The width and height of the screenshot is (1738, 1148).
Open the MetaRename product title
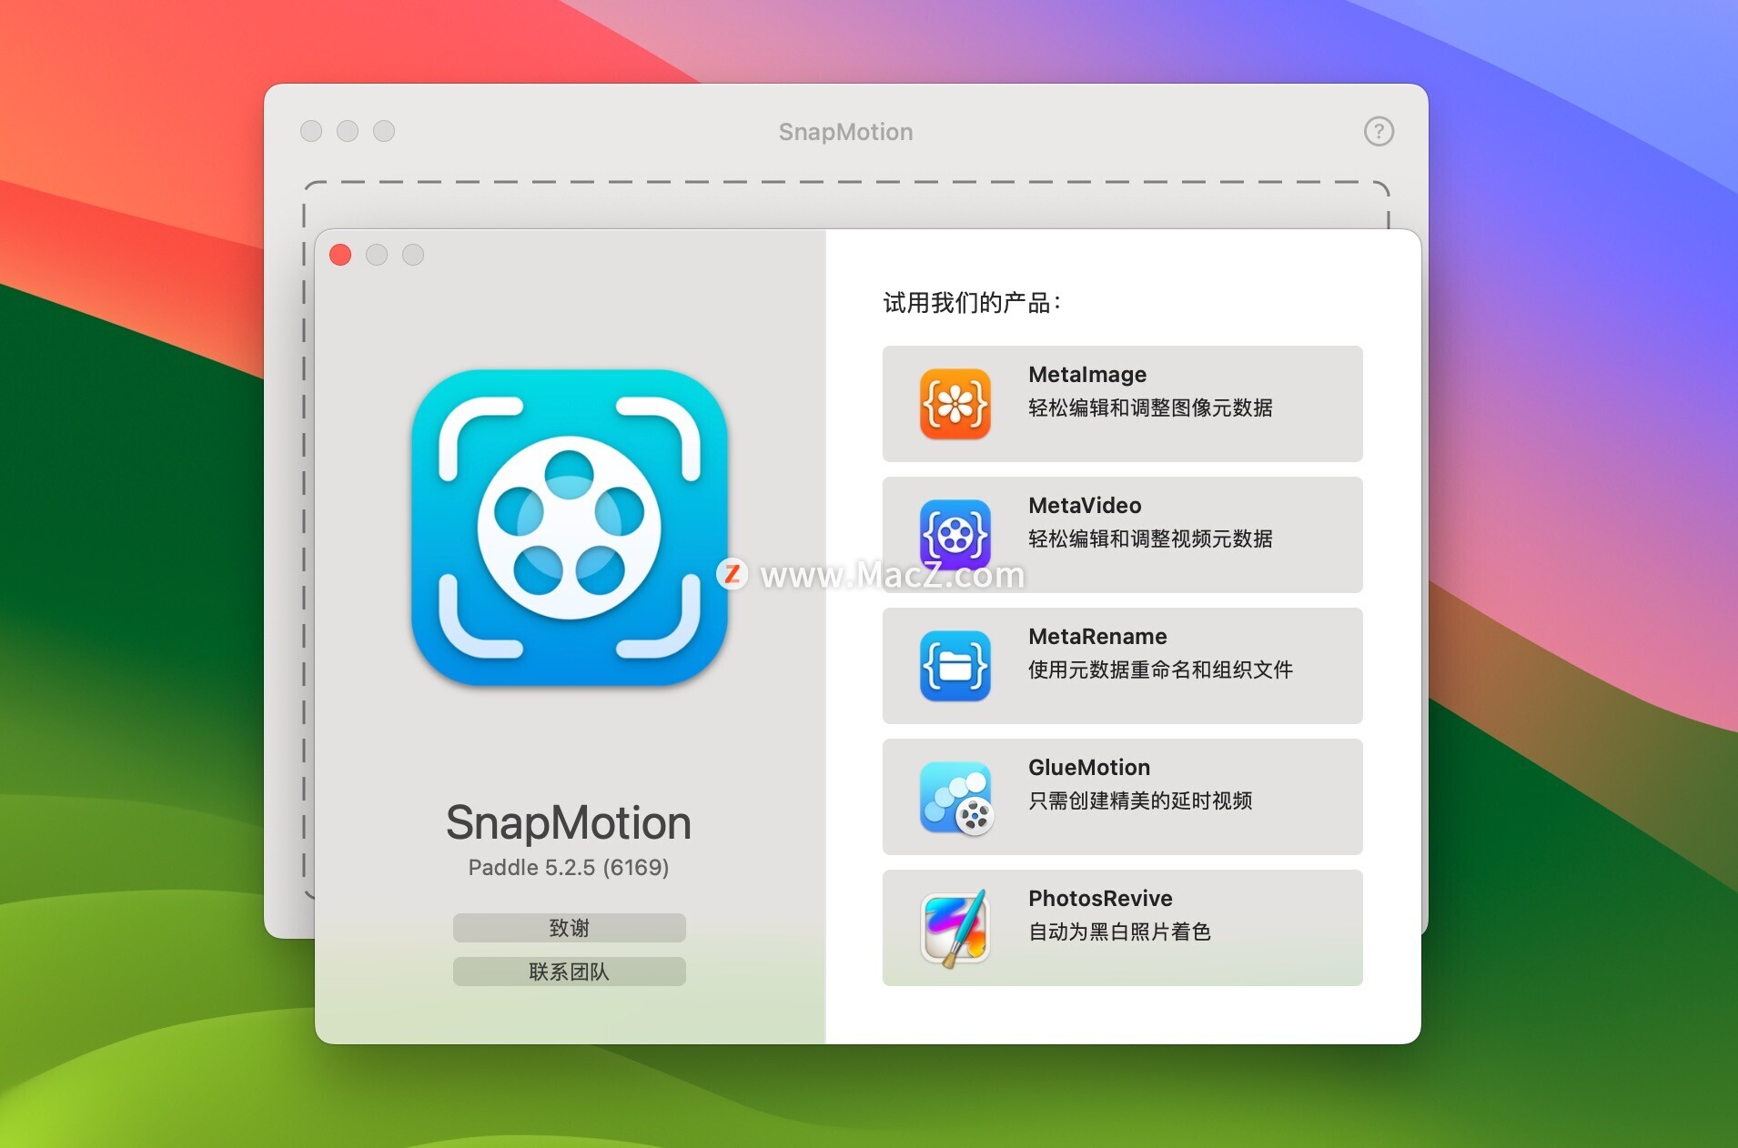1097,637
